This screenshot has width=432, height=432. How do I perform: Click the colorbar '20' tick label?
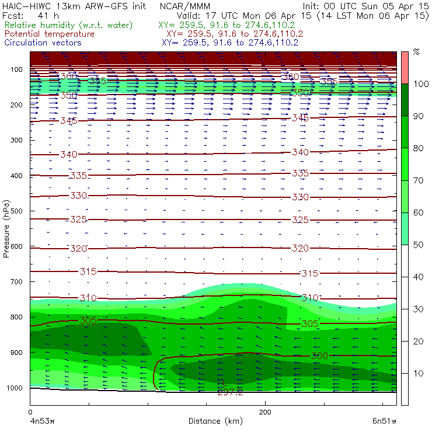click(x=418, y=342)
